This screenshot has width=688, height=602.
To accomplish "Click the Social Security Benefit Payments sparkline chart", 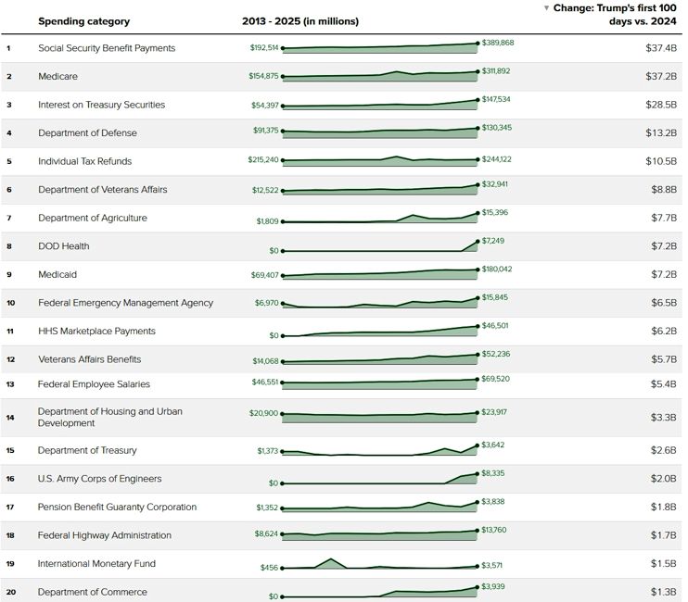I will (x=379, y=47).
